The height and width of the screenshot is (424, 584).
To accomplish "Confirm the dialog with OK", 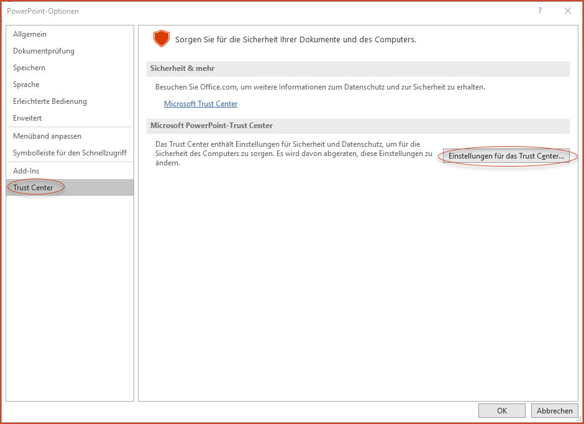I will tap(502, 410).
